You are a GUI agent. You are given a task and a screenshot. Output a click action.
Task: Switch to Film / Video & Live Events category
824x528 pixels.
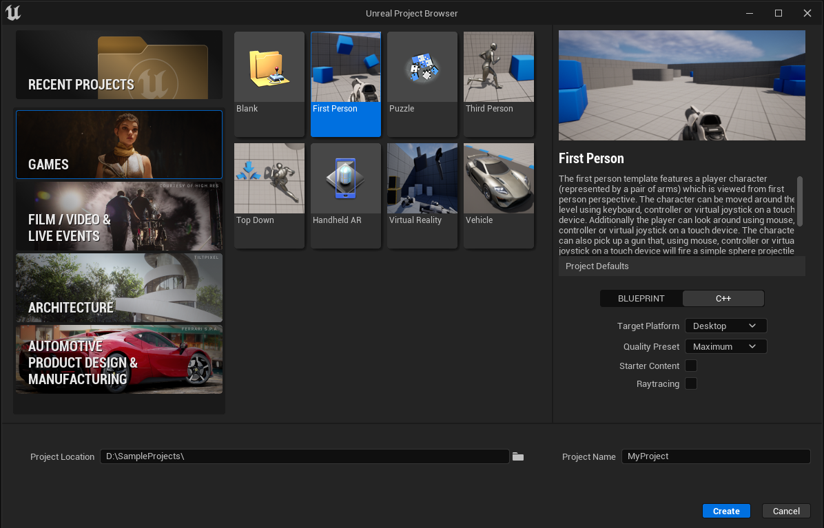click(x=119, y=216)
